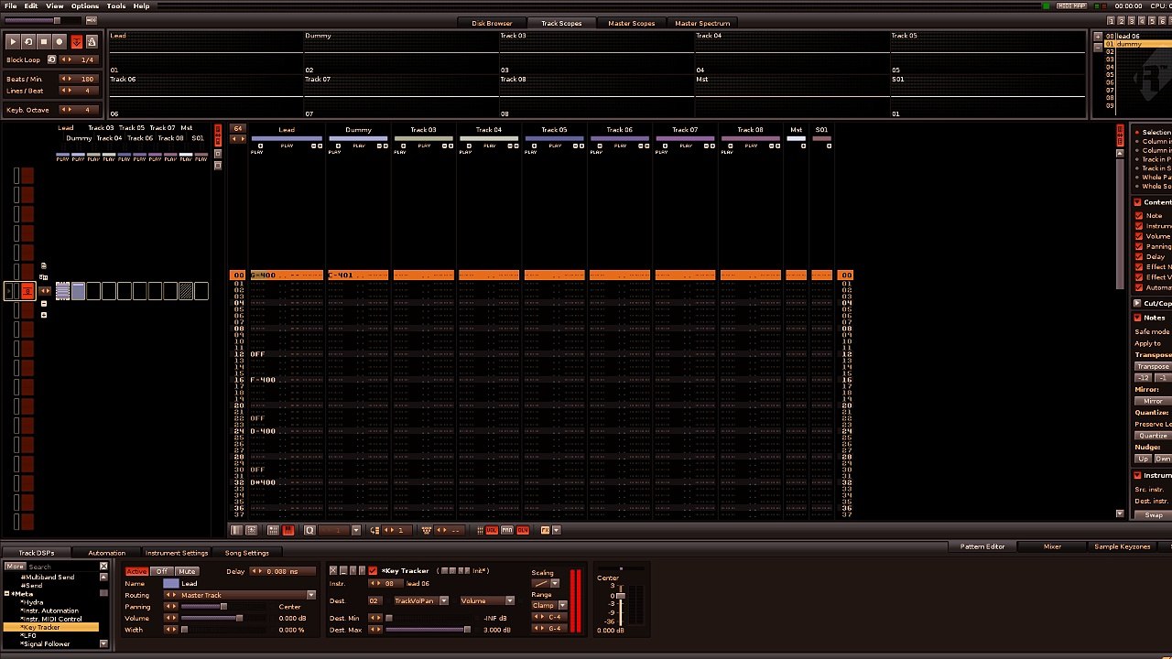Click the More button in DSP browser
Image resolution: width=1172 pixels, height=659 pixels.
click(x=15, y=567)
